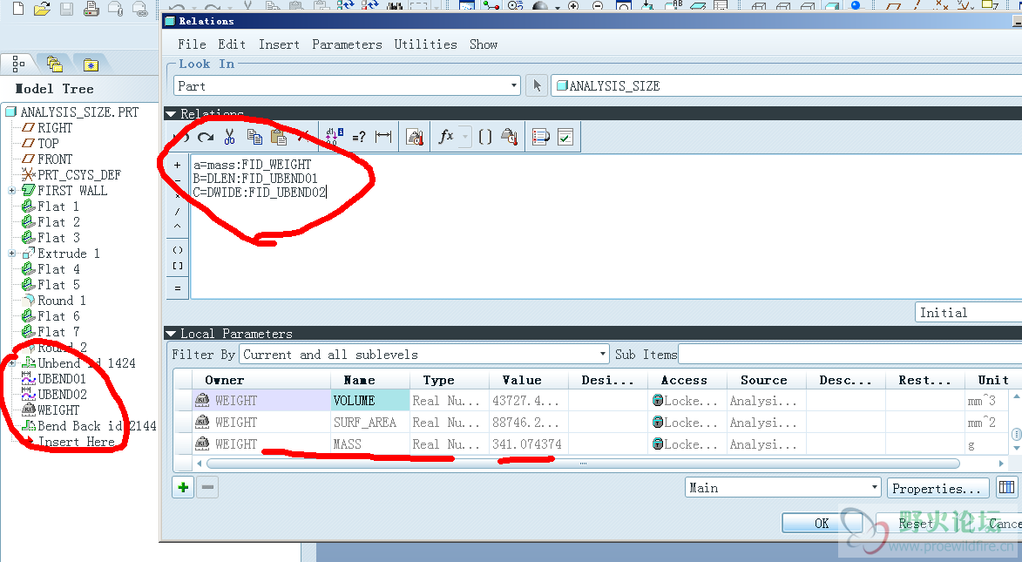Open the Insert menu in Relations dialog

coord(279,44)
